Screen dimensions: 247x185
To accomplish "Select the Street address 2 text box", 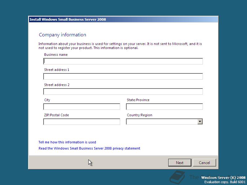I will coord(123,91).
